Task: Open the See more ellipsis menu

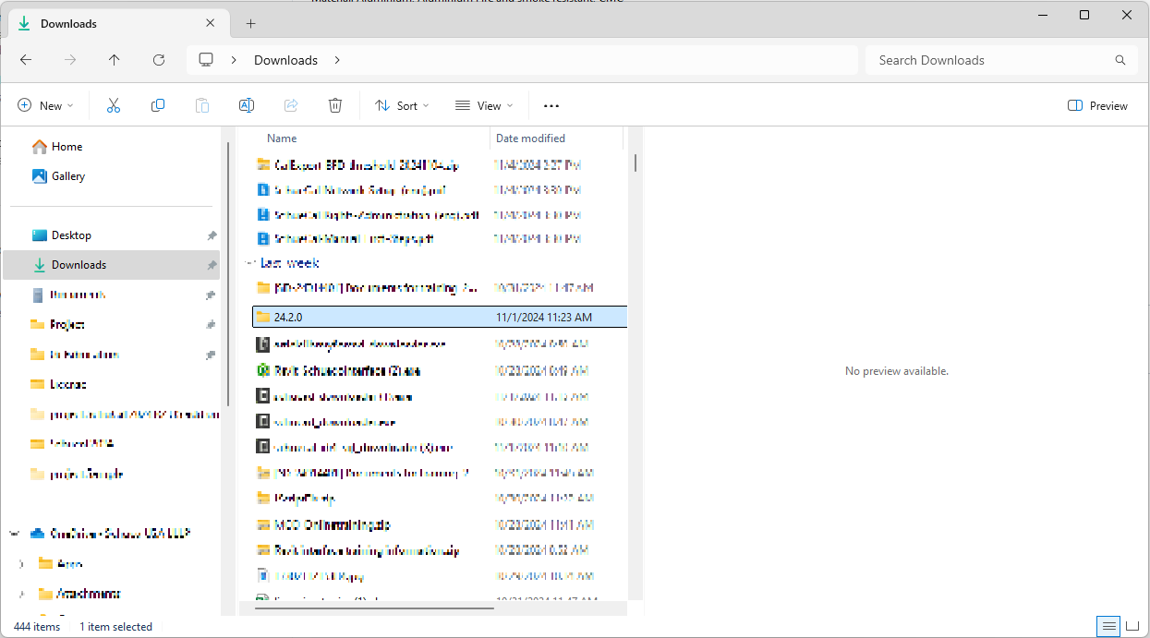Action: click(551, 106)
